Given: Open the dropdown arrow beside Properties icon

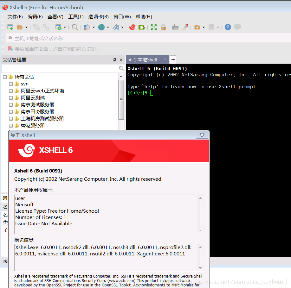Looking at the screenshot, I should 65,28.
